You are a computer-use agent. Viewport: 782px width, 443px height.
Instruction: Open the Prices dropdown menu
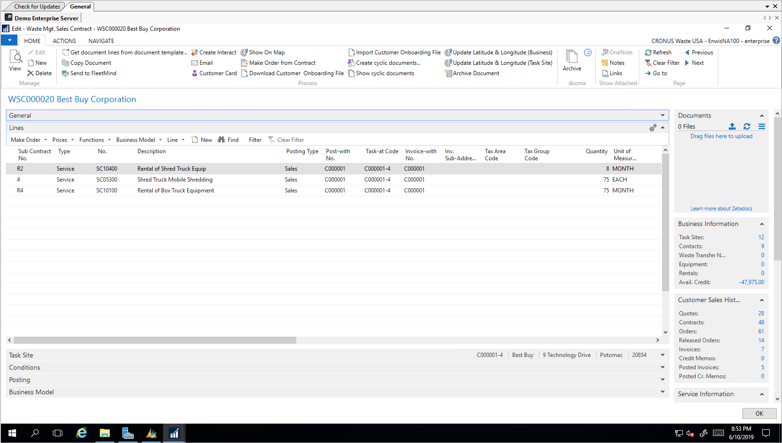click(x=63, y=140)
